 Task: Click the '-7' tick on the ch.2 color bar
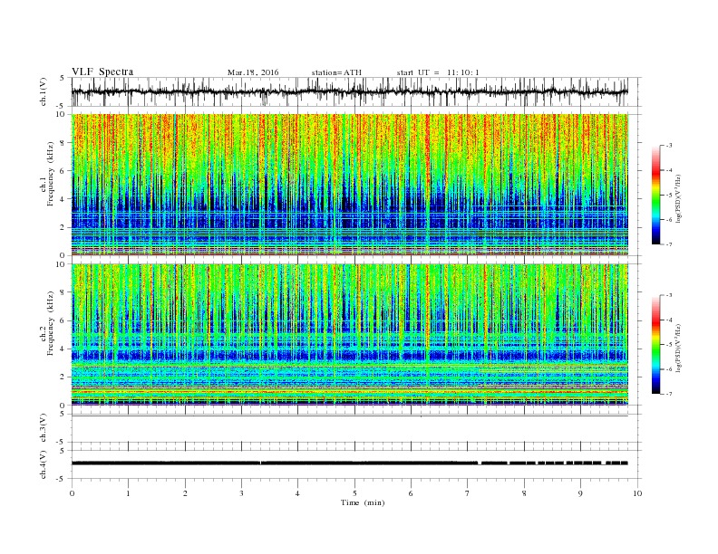click(x=668, y=394)
